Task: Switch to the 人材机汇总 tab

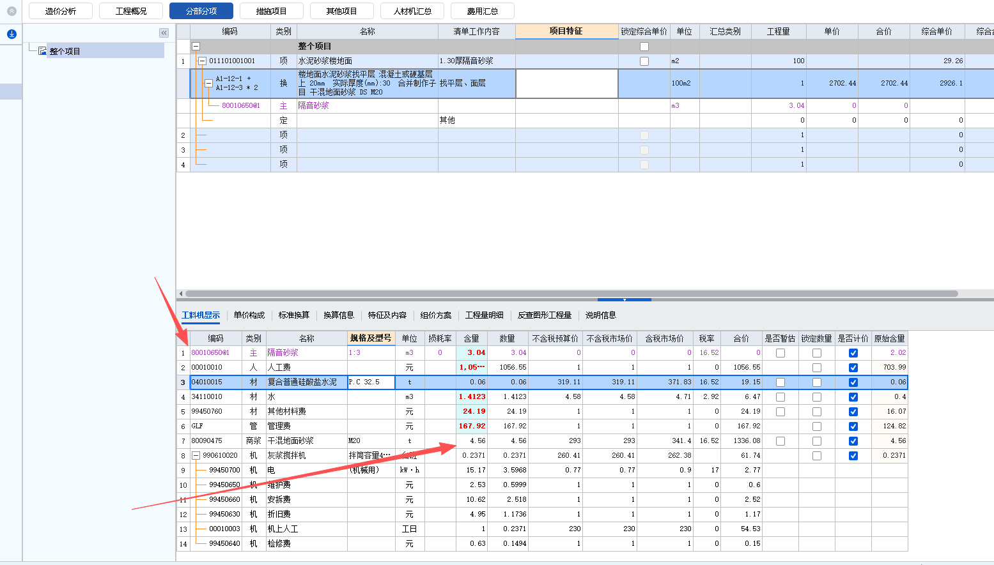Action: pos(412,10)
